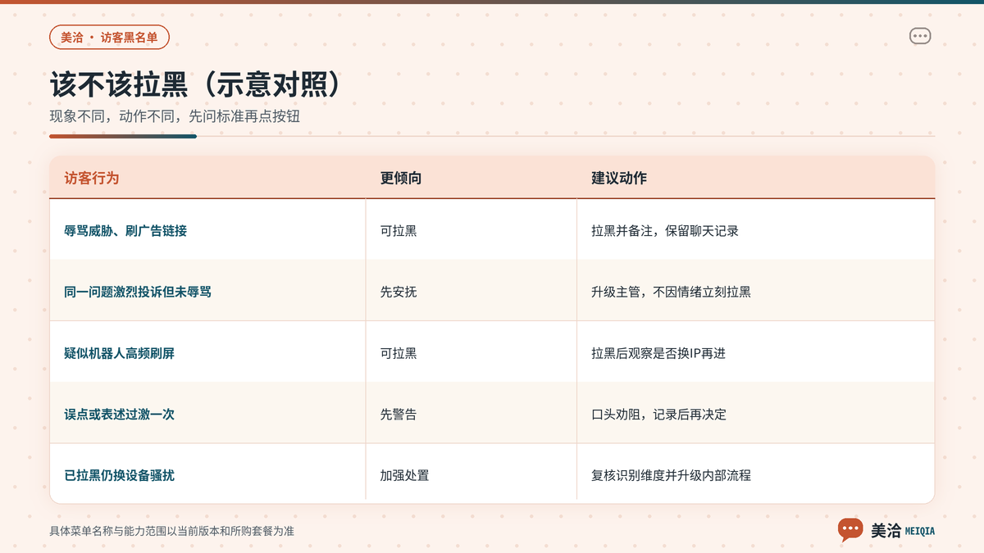The height and width of the screenshot is (553, 984).
Task: Select the cell 辱骂威胁、刷广告链接
Action: (x=125, y=231)
